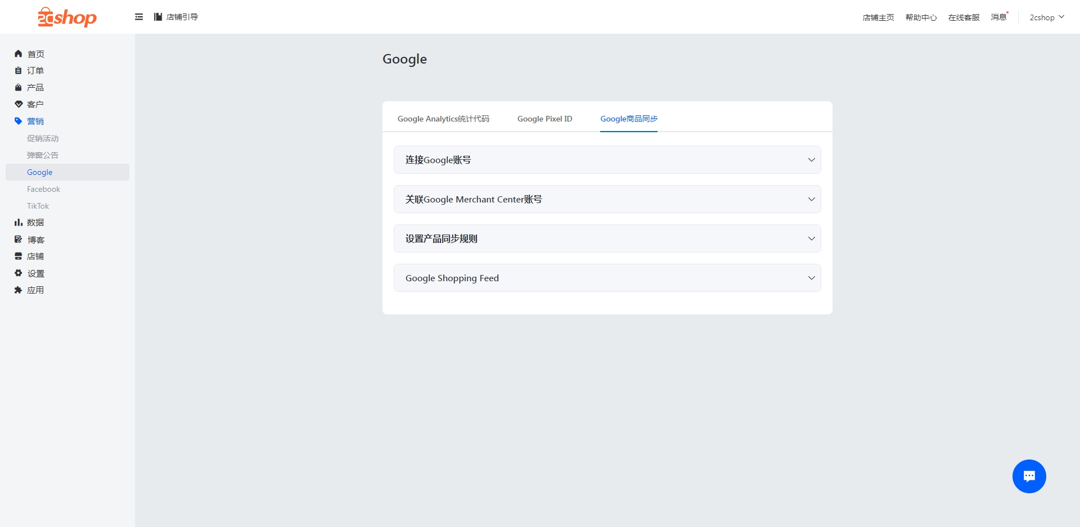Click the 首页 sidebar label
The width and height of the screenshot is (1080, 527).
[36, 54]
